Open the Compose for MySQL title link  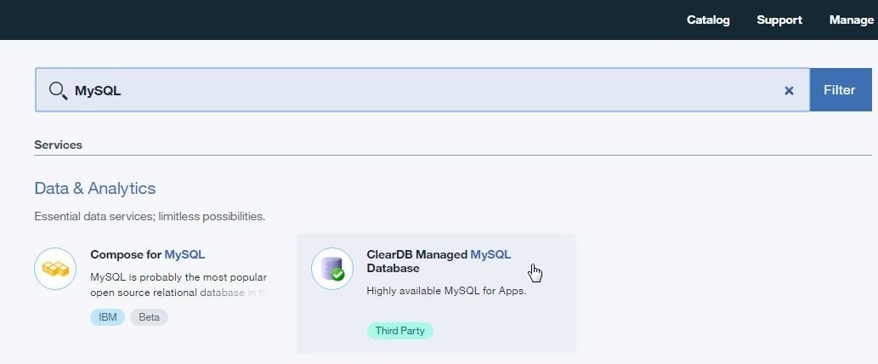[x=147, y=254]
